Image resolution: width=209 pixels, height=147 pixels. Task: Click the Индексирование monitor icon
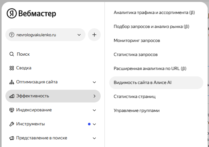pos(12,110)
